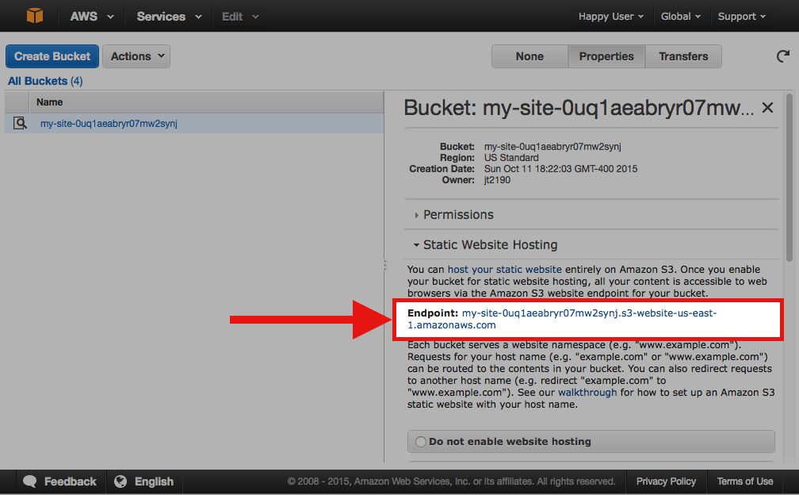Viewport: 799px width, 495px height.
Task: Click the magnifier properties icon beside bucket row
Action: click(19, 123)
